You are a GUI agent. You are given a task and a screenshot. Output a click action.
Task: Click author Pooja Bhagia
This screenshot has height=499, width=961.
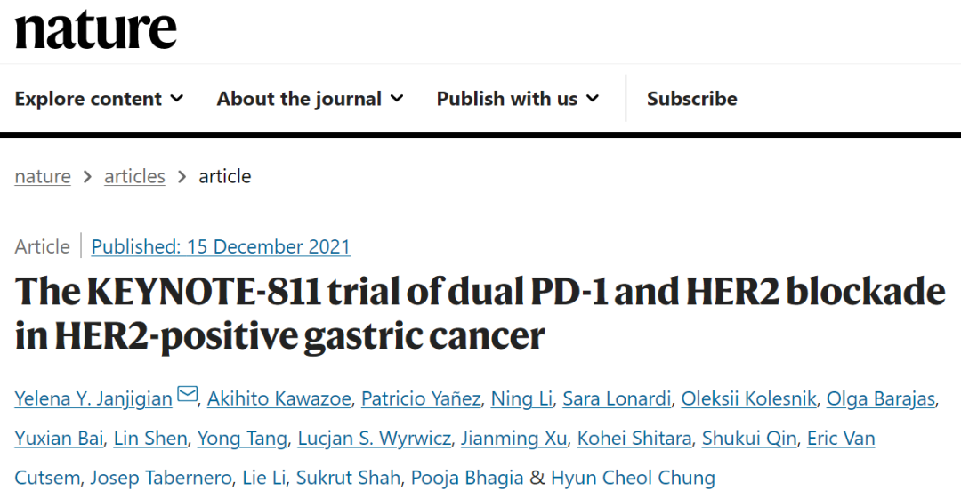[467, 478]
